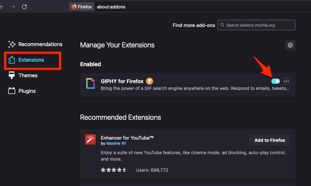Click the Themes paintbrush icon
The height and width of the screenshot is (186, 311).
12,75
